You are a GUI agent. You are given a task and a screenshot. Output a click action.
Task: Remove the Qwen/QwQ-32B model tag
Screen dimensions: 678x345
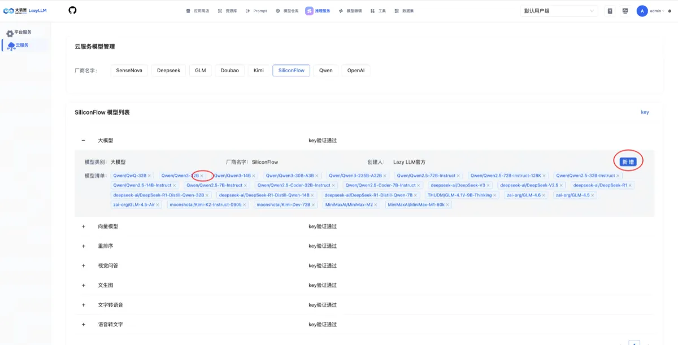(149, 176)
